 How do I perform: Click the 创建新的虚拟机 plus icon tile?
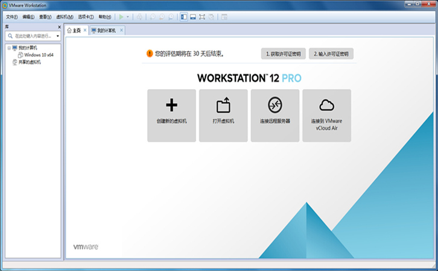click(x=171, y=115)
